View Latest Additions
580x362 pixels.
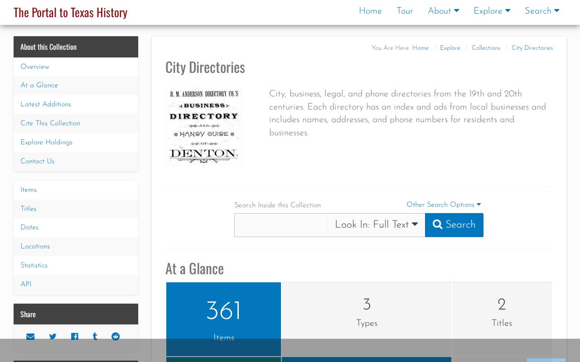coord(76,104)
